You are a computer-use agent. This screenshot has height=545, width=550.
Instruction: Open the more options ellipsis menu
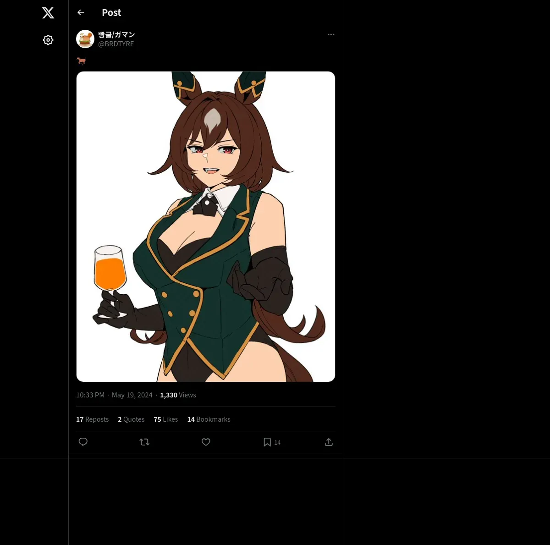331,34
